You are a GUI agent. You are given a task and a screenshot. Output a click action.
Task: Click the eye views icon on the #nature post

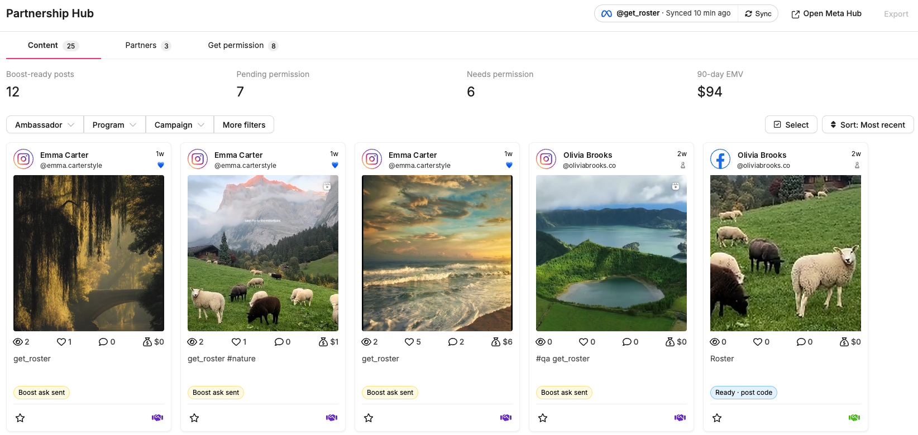(x=192, y=342)
